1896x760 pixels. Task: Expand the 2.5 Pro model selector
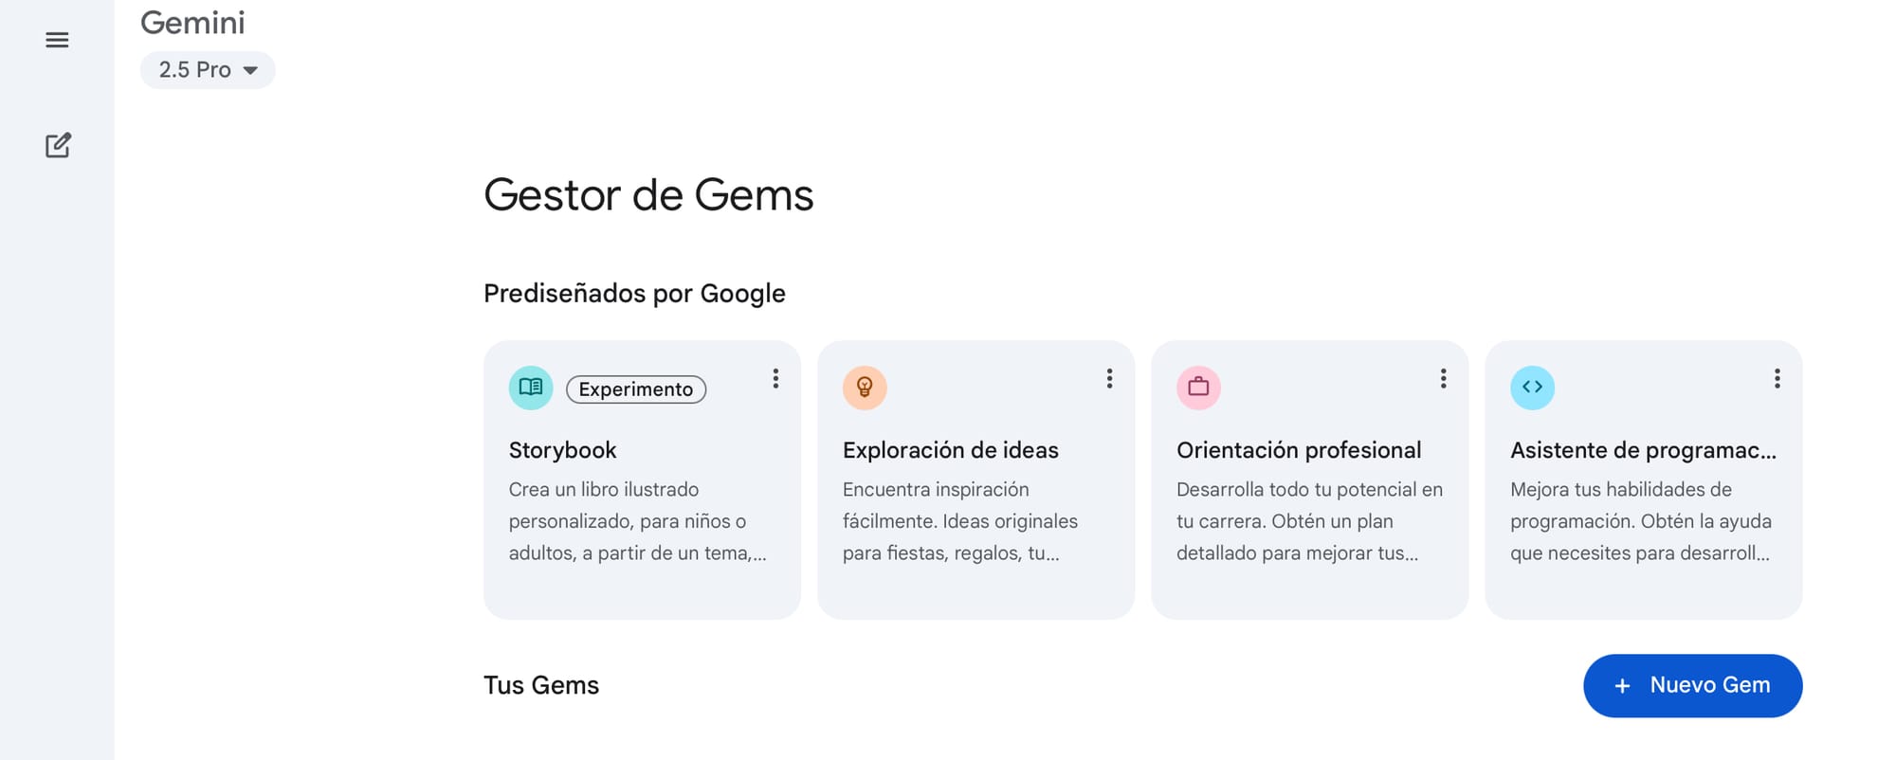tap(208, 70)
